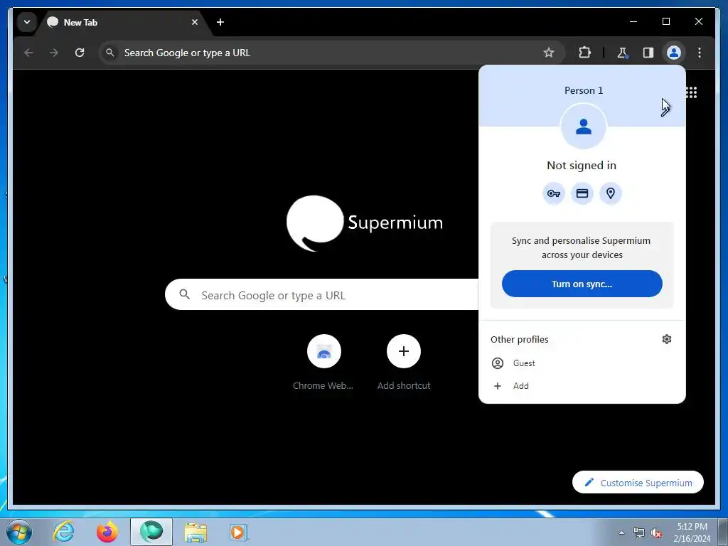Viewport: 728px width, 546px height.
Task: Click the page center search box
Action: click(322, 294)
